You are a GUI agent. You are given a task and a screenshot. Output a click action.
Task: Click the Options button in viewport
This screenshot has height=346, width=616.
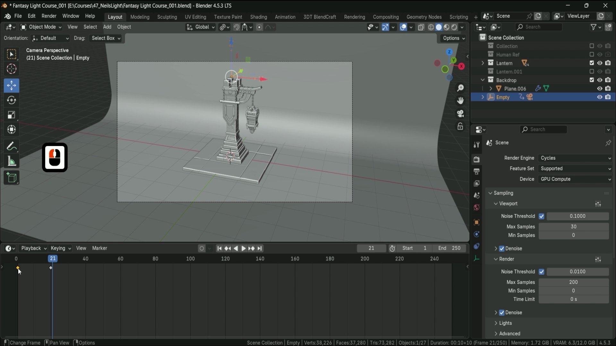pyautogui.click(x=454, y=38)
